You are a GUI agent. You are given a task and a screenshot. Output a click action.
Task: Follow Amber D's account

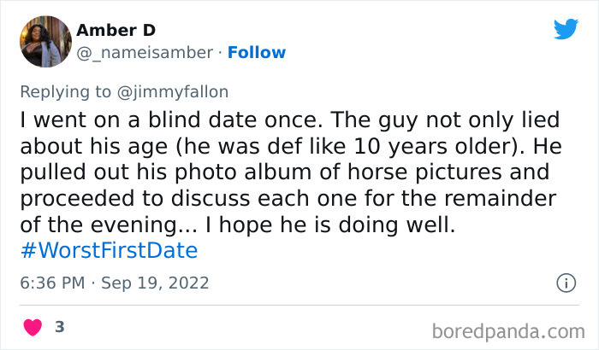[x=258, y=53]
